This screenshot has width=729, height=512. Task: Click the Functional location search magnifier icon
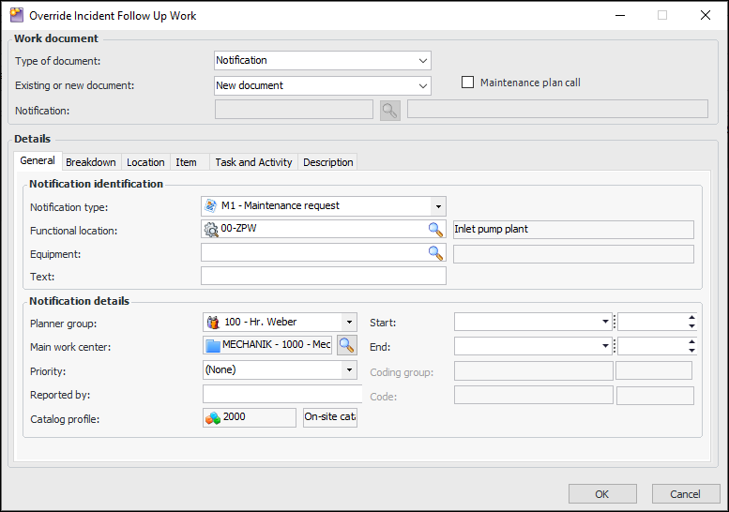435,229
